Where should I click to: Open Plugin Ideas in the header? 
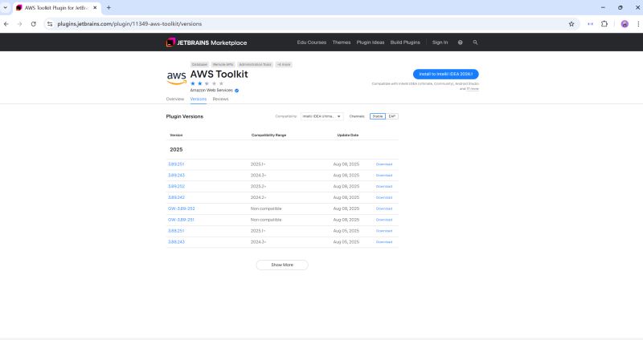click(x=371, y=42)
